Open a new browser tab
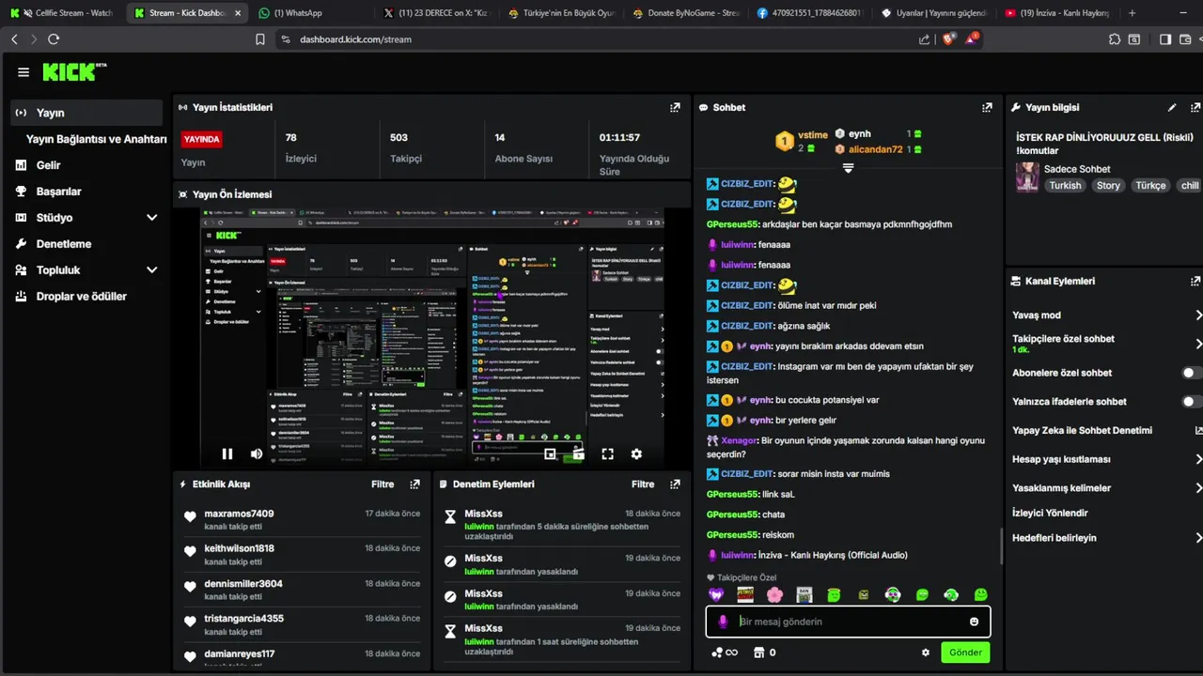Screen dimensions: 1203x676 [x=1132, y=13]
